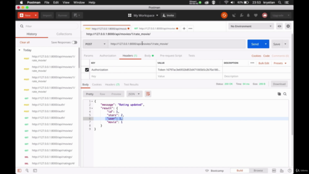The width and height of the screenshot is (309, 174).
Task: Click the two-pane layout icon
Action: pyautogui.click(x=274, y=171)
